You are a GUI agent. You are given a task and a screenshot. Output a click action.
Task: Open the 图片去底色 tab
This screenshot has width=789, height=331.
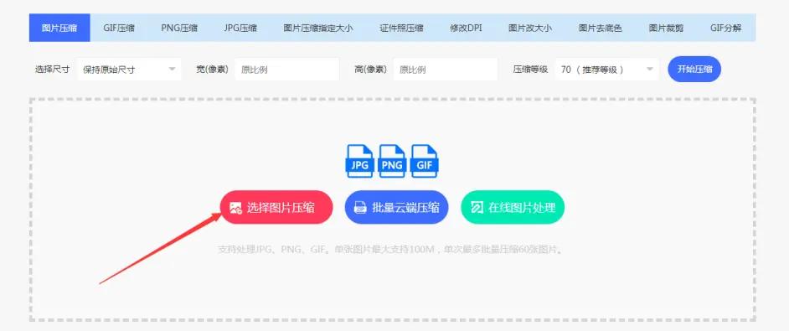[600, 28]
